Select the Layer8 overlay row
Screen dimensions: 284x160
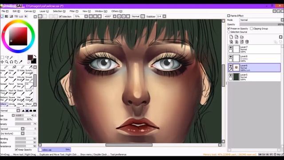pos(254,58)
